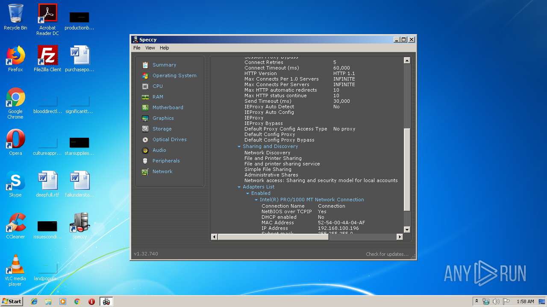Select the Operating System sidebar icon
547x307 pixels.
click(x=145, y=75)
